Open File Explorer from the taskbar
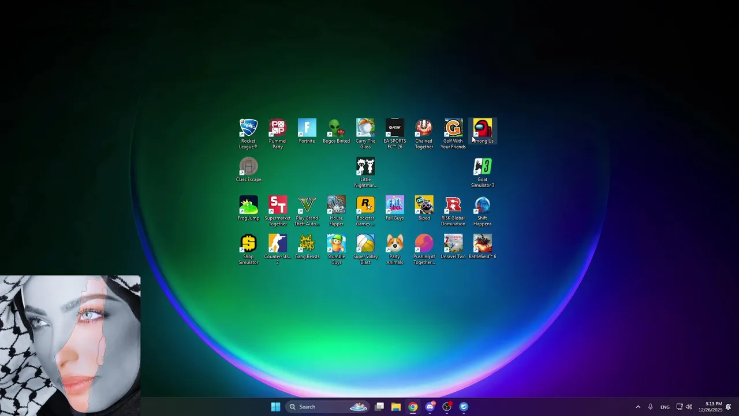The height and width of the screenshot is (416, 739). point(396,407)
